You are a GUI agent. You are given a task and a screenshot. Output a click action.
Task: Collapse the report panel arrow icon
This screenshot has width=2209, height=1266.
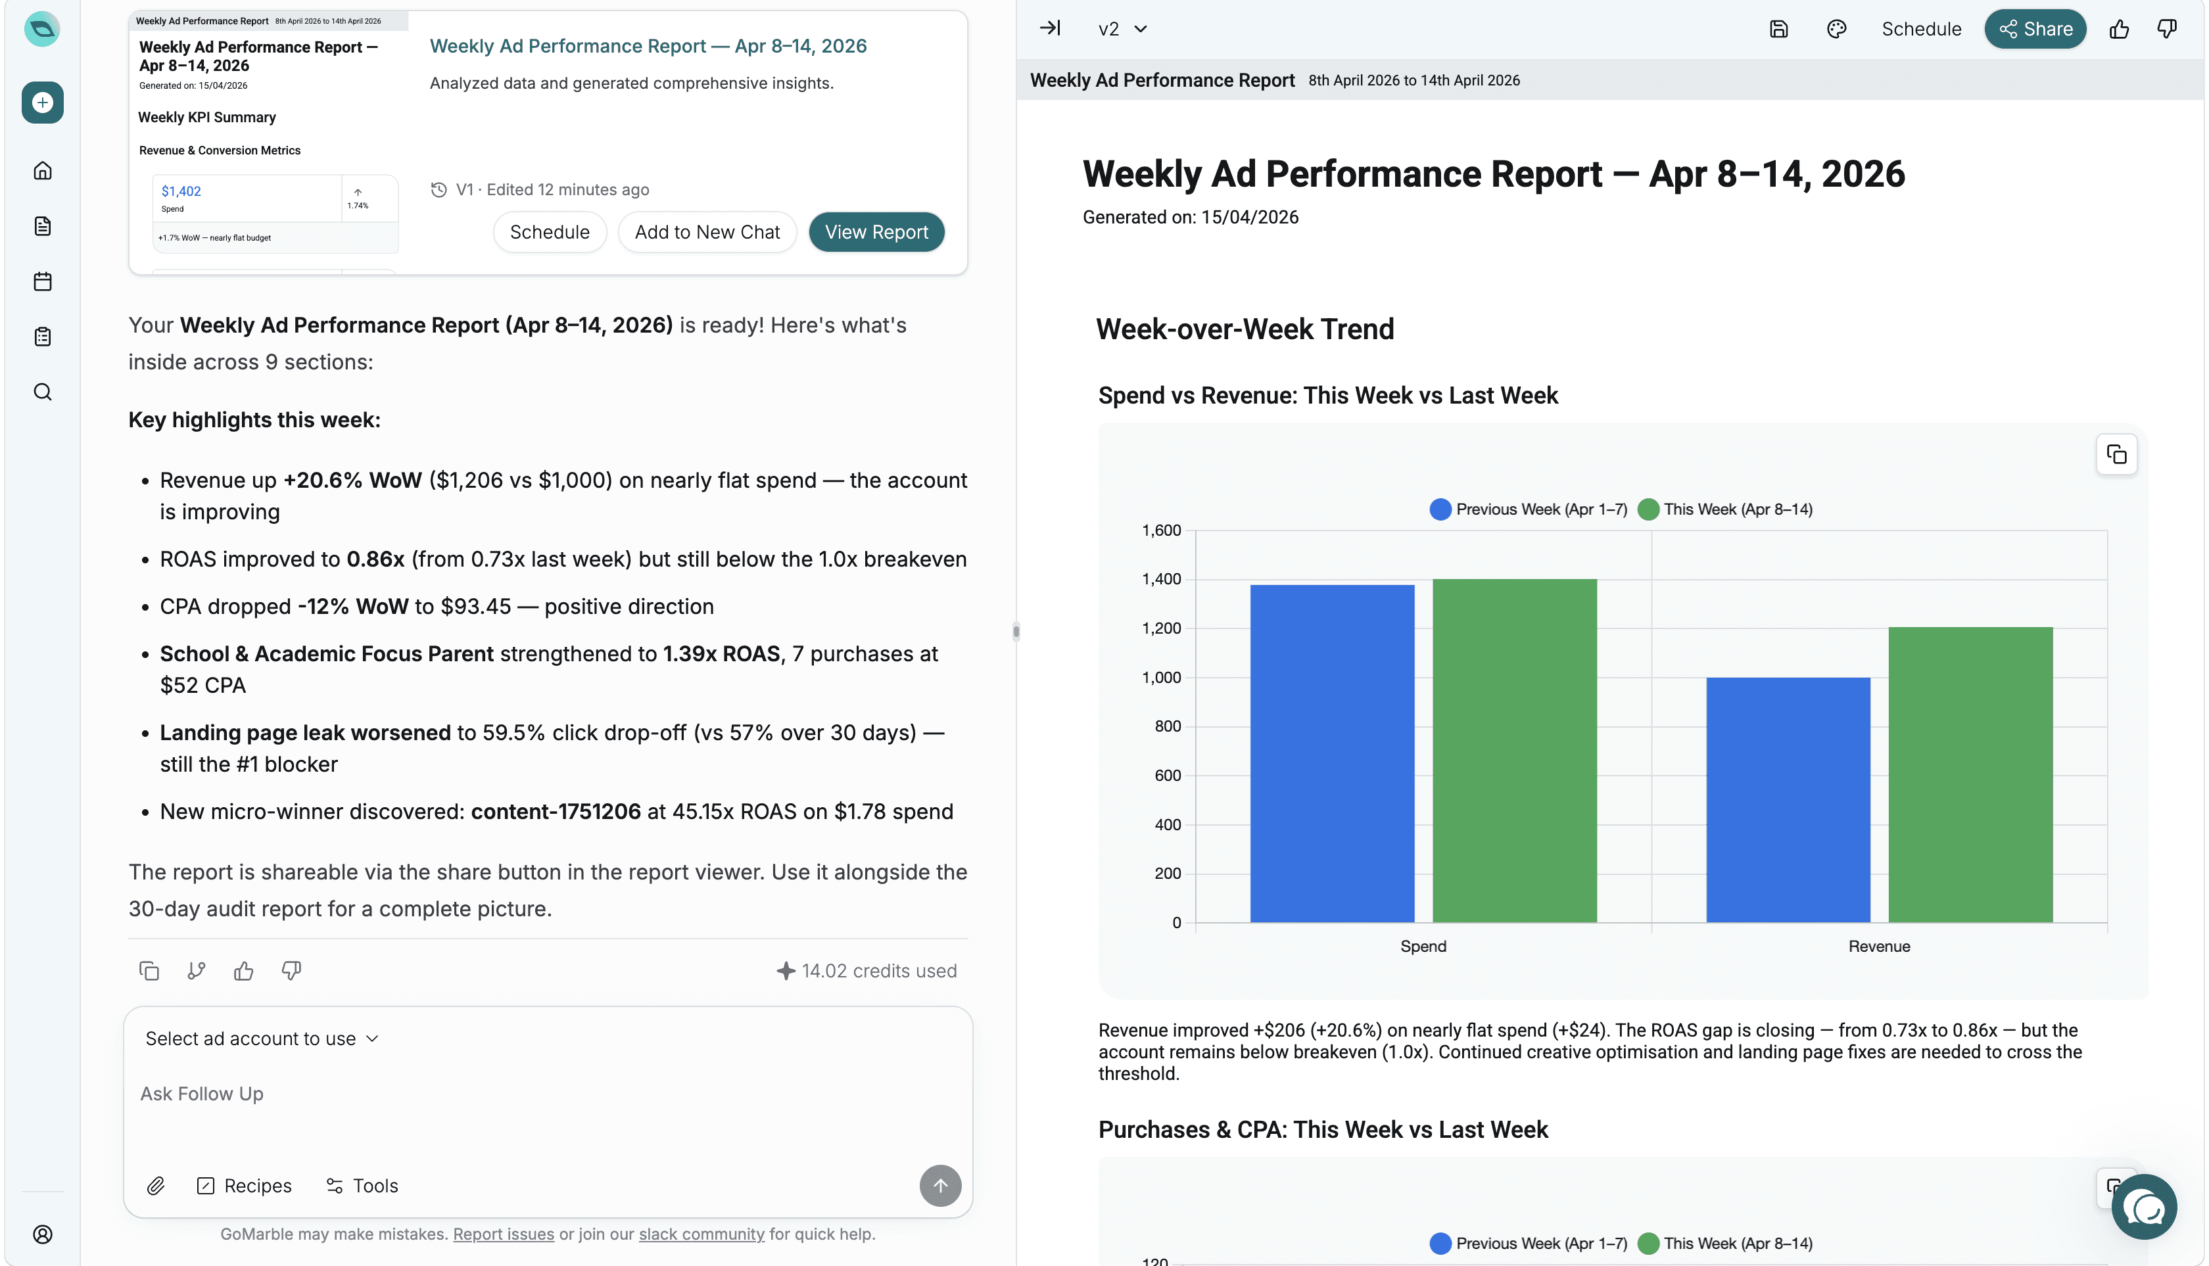click(1050, 29)
